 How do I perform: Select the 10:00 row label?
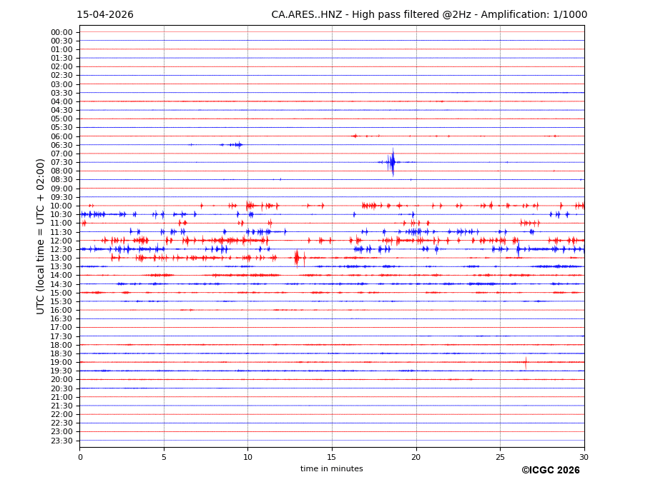pyautogui.click(x=62, y=206)
